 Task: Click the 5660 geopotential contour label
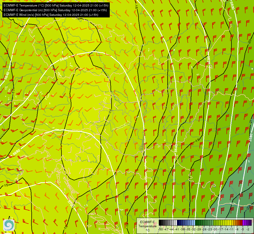pos(64,58)
